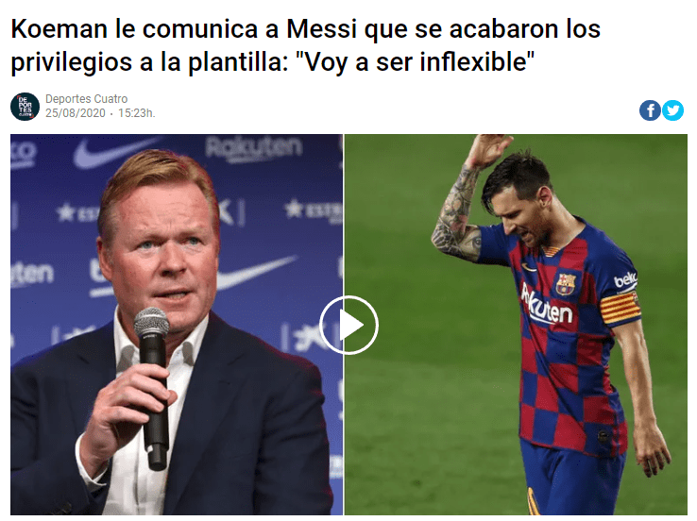
Task: Click the right photo of player on grass
Action: 516,325
